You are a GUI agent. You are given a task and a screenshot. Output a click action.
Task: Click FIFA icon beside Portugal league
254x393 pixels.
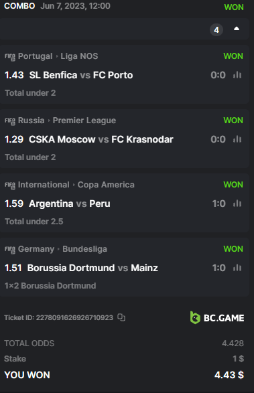(10, 57)
